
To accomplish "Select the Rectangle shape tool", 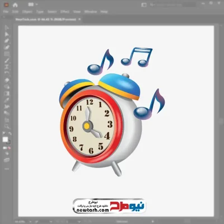I will [7, 54].
